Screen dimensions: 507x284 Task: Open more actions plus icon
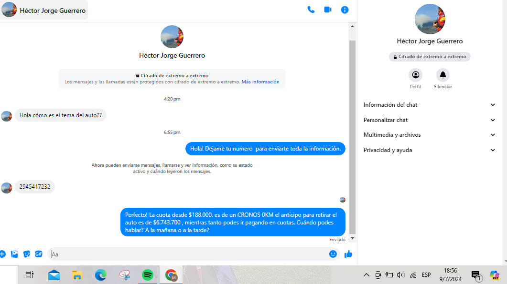pyautogui.click(x=2, y=254)
